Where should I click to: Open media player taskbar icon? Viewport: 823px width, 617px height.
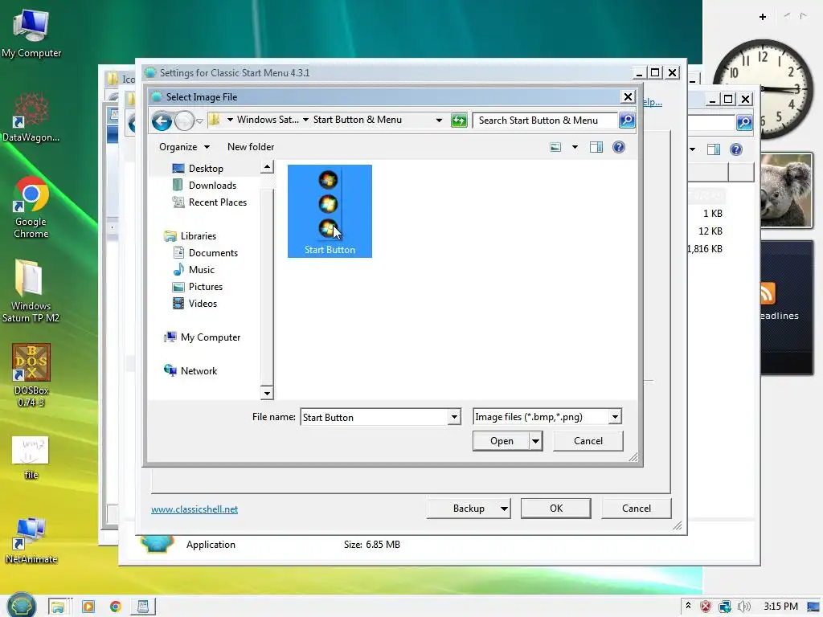(x=88, y=607)
